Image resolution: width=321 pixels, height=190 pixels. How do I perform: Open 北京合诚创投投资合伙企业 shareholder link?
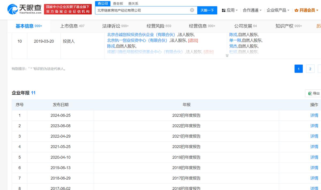[141, 34]
